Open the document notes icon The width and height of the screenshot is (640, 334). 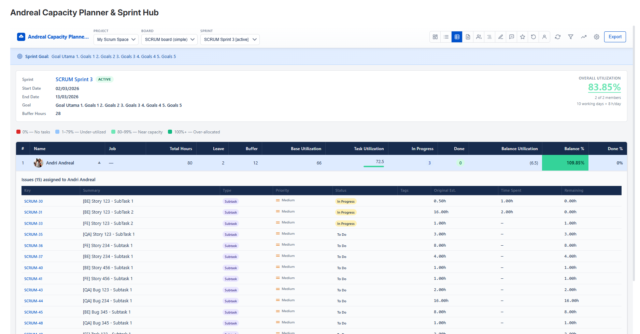click(468, 37)
